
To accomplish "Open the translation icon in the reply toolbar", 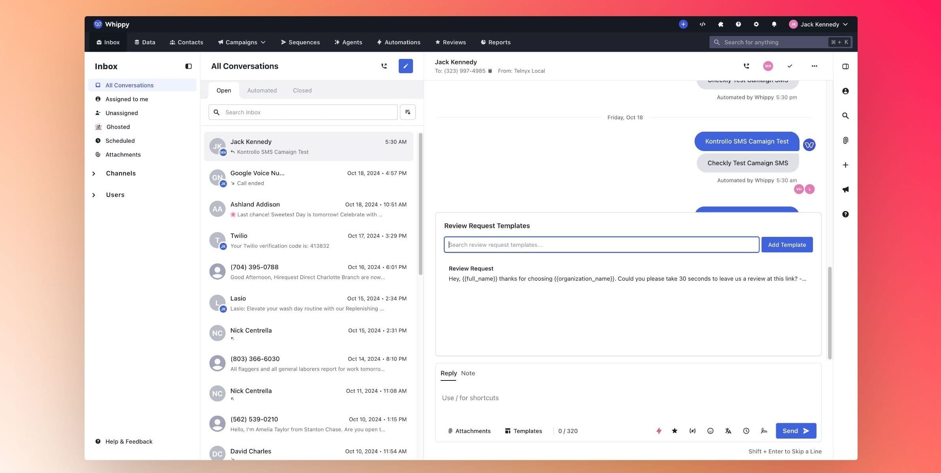I will pyautogui.click(x=728, y=431).
